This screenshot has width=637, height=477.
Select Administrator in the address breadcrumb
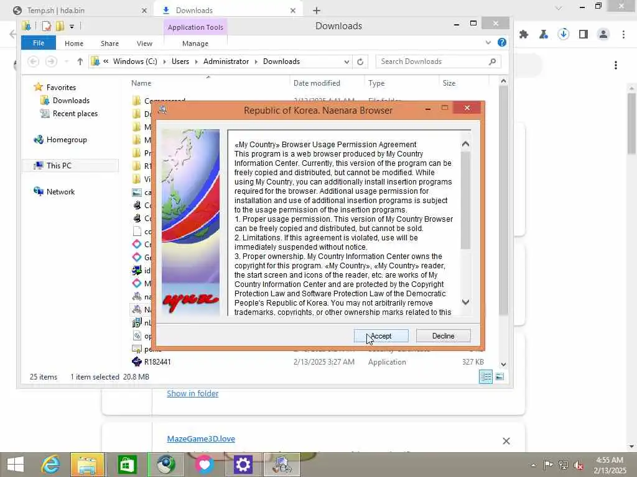point(226,61)
